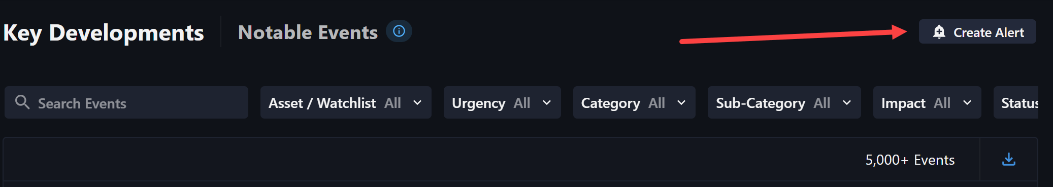Click the Asset / Watchlist chevron arrow
This screenshot has width=1053, height=187.
click(417, 103)
